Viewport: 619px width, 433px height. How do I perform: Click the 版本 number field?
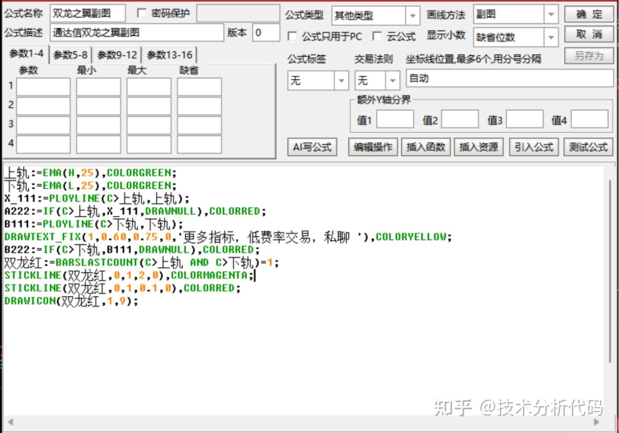[266, 33]
